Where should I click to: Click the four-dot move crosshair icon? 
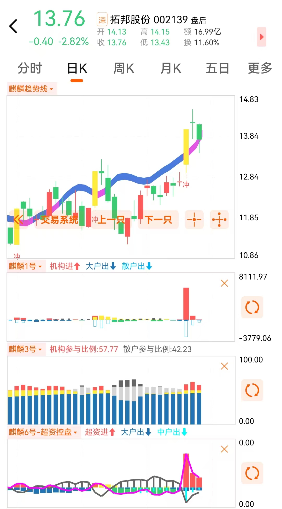[x=219, y=220]
